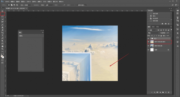Screen dimensions: 180x97
Task: Select the Eyedropper tool in toolbox
Action: tap(2, 22)
